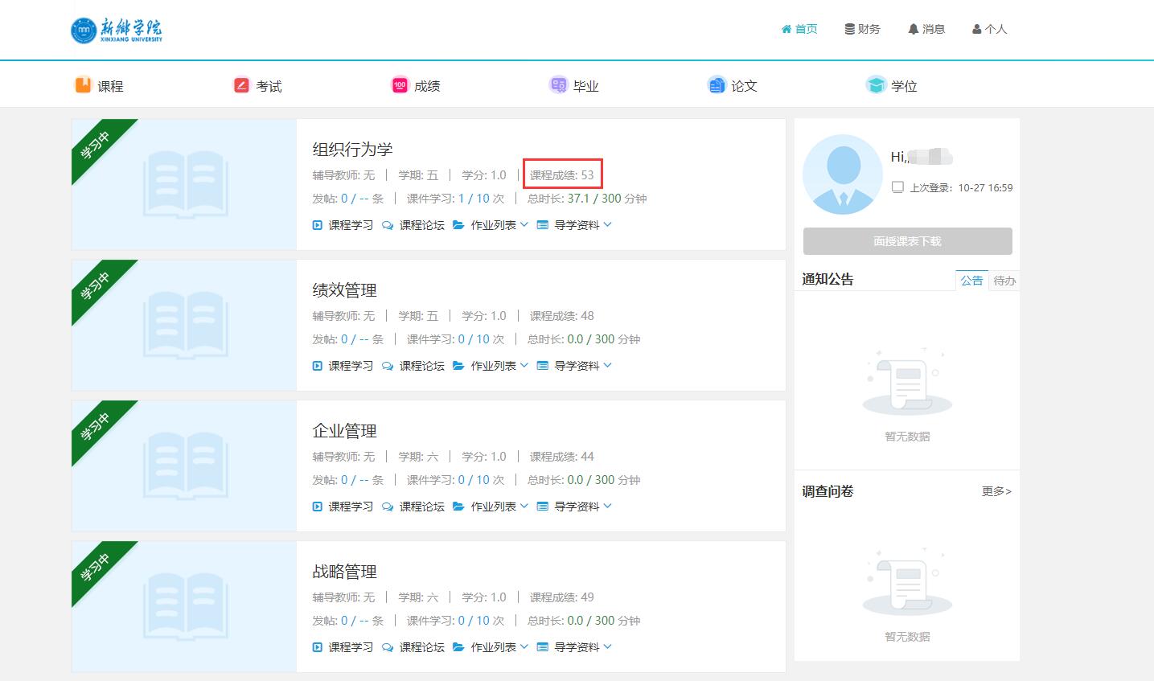Click 面授课表下载 button

pos(907,241)
